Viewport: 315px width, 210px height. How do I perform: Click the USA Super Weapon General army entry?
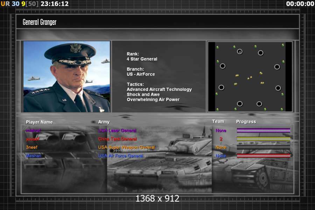127,147
